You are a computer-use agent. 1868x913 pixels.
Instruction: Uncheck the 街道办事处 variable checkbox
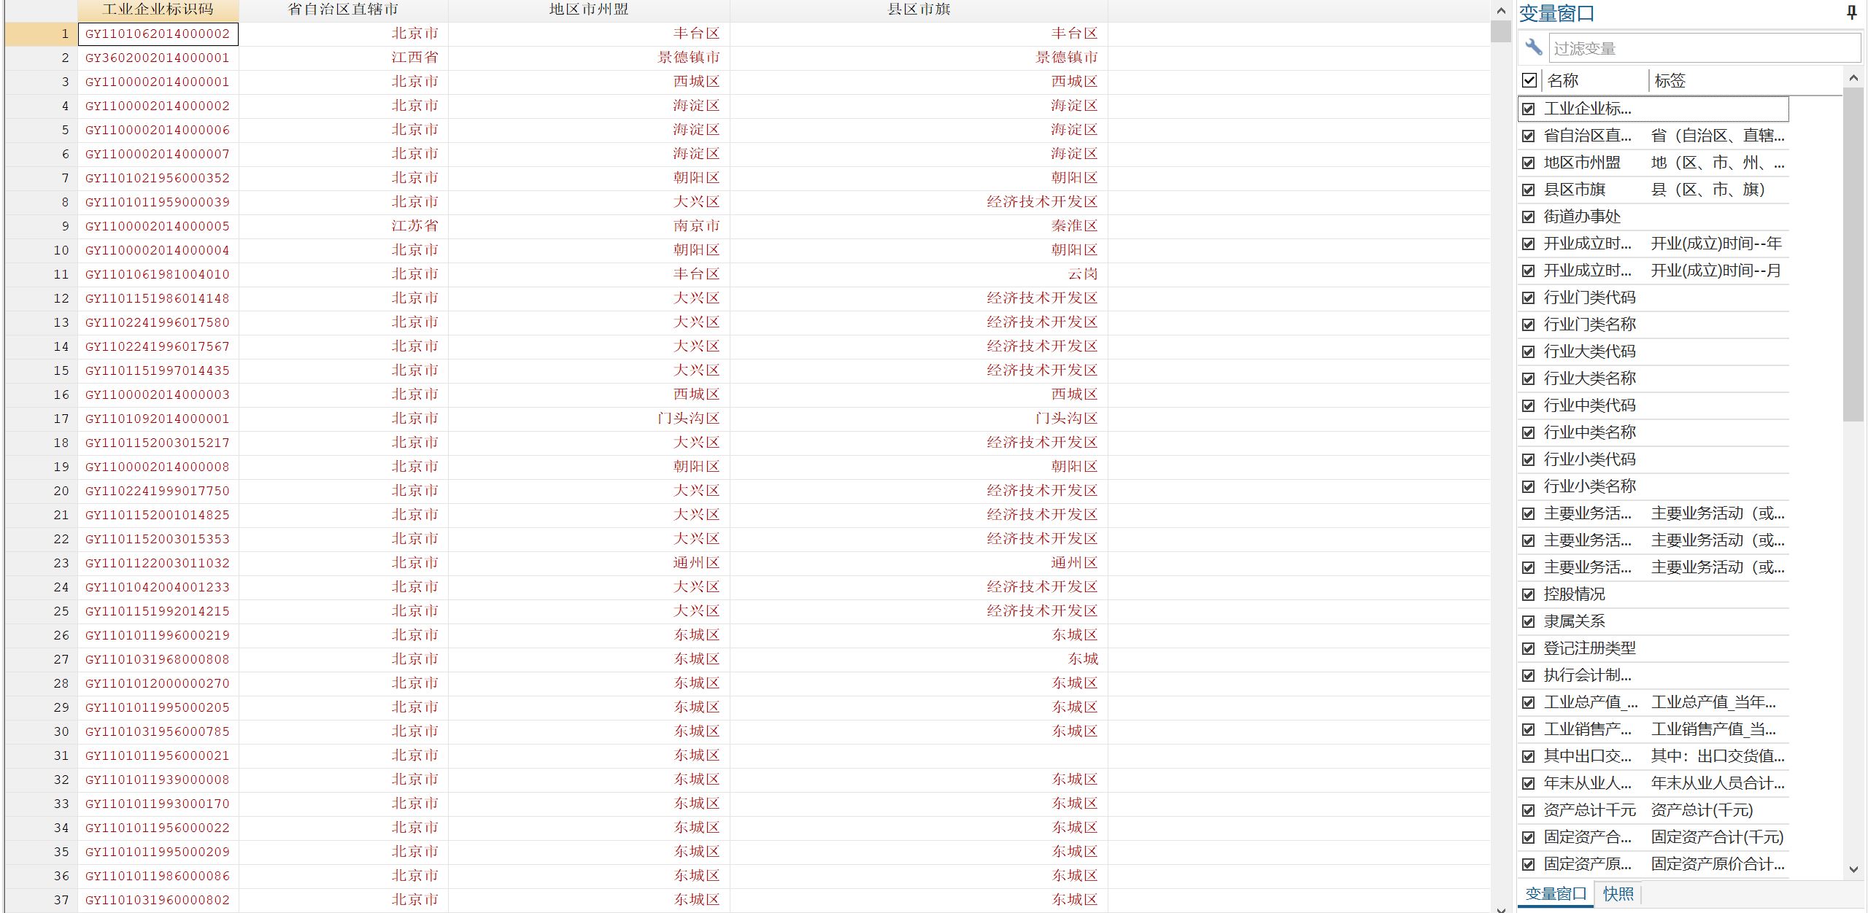[x=1529, y=217]
